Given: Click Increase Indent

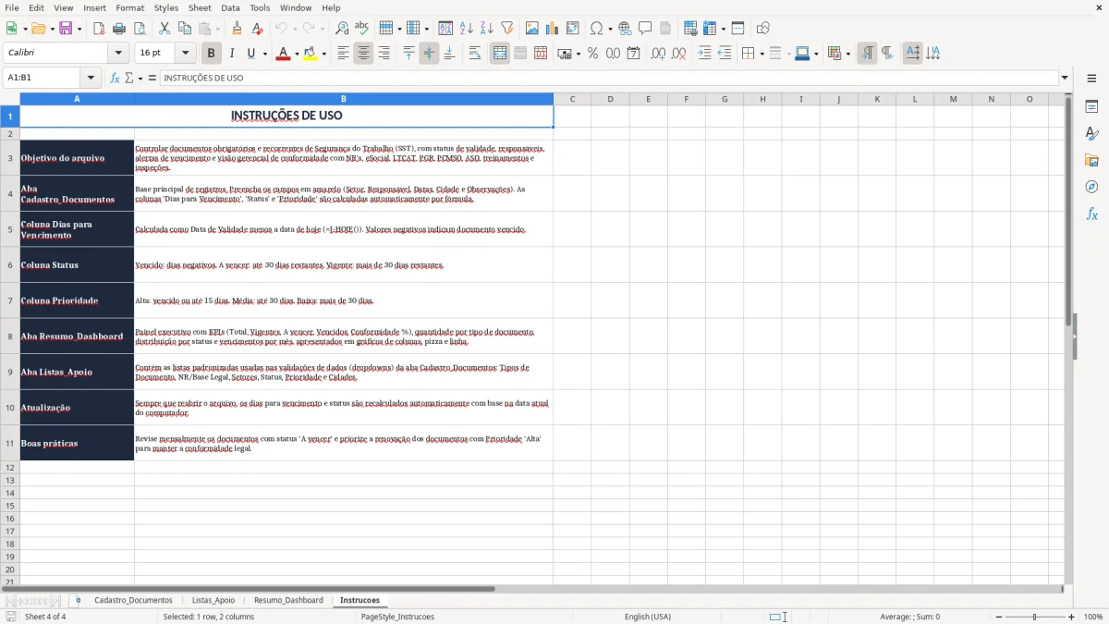Looking at the screenshot, I should (x=704, y=54).
